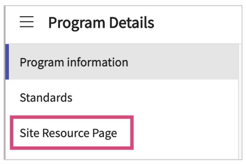Select the menu item below Standards

click(x=68, y=133)
